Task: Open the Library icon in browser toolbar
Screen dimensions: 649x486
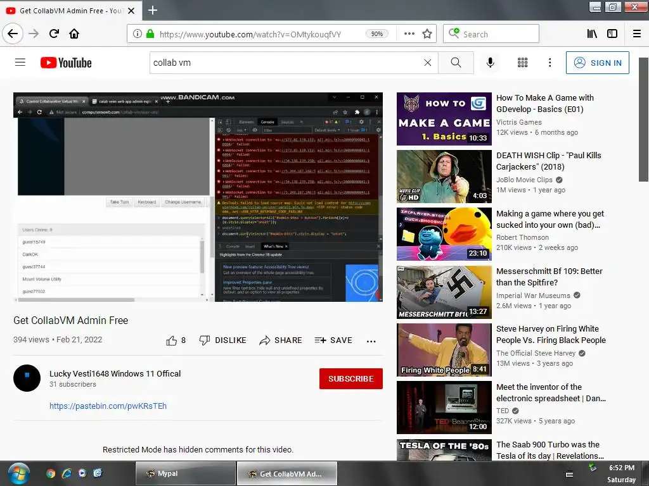Action: point(592,34)
